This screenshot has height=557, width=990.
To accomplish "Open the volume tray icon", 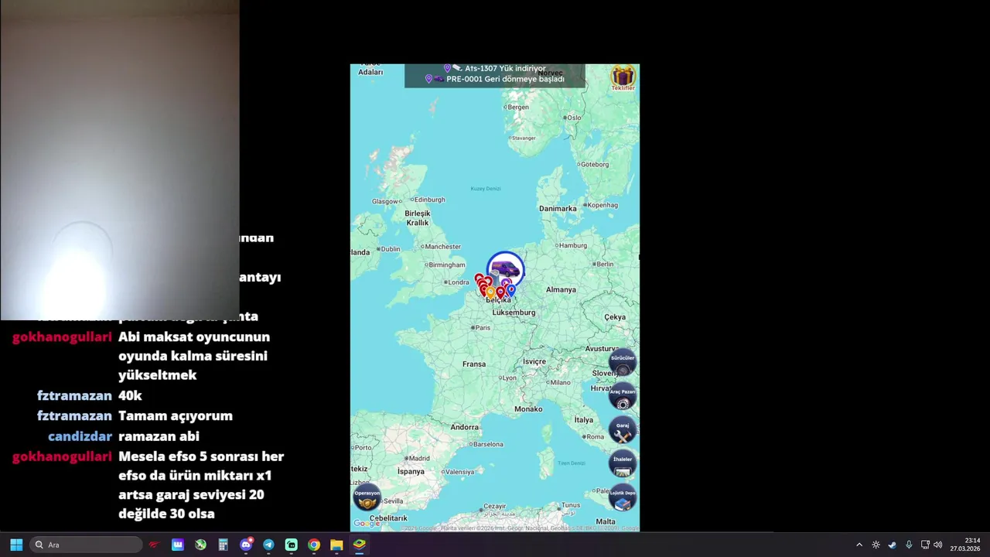I will click(938, 545).
